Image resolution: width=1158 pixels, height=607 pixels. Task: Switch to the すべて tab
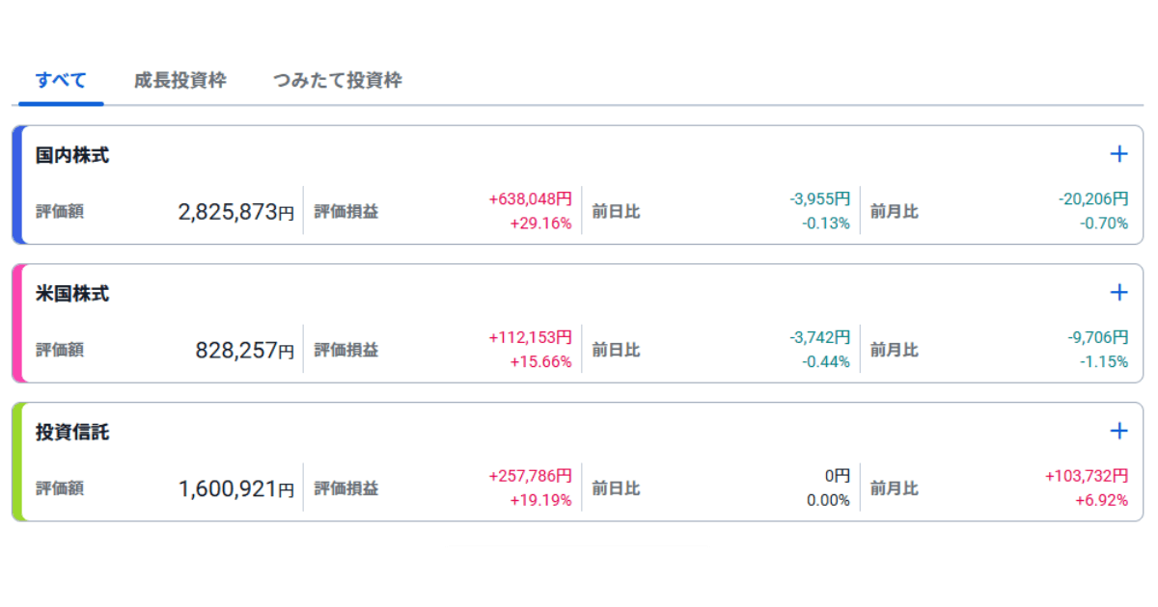[61, 81]
